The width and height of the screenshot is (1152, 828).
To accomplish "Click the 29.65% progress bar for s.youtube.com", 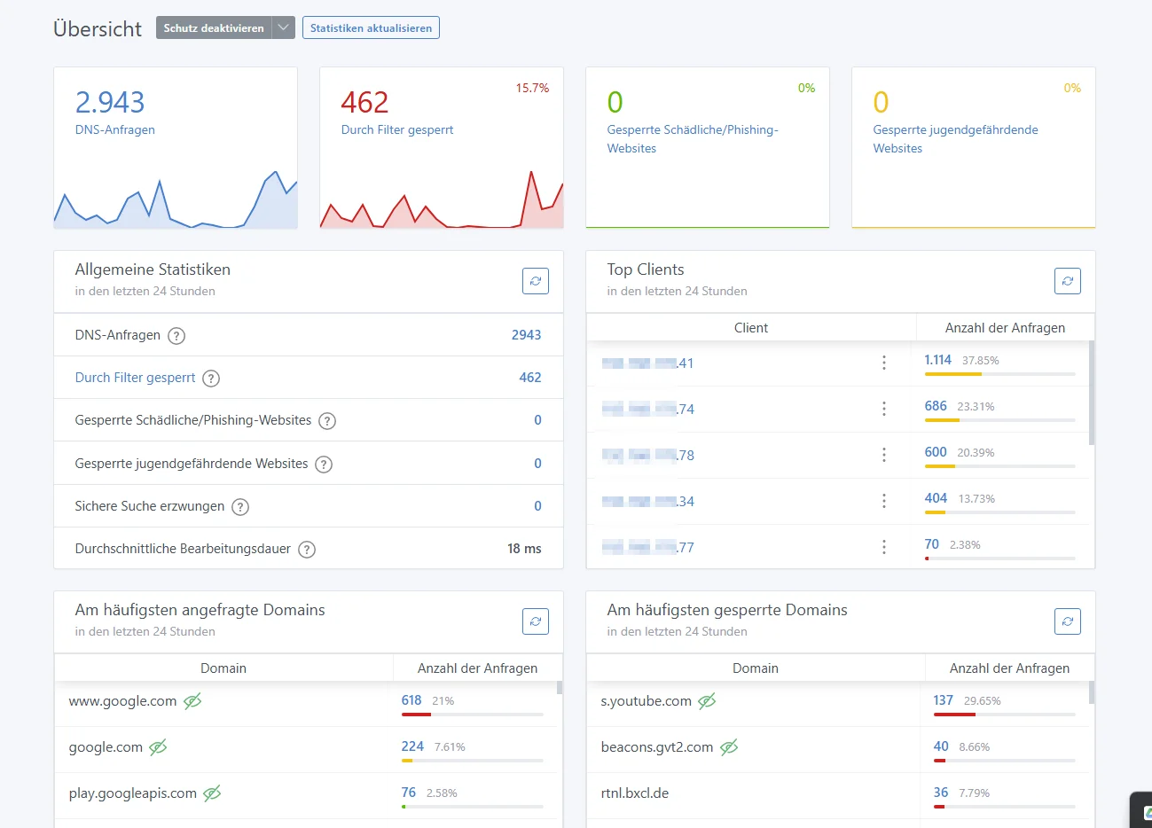I will (1004, 715).
